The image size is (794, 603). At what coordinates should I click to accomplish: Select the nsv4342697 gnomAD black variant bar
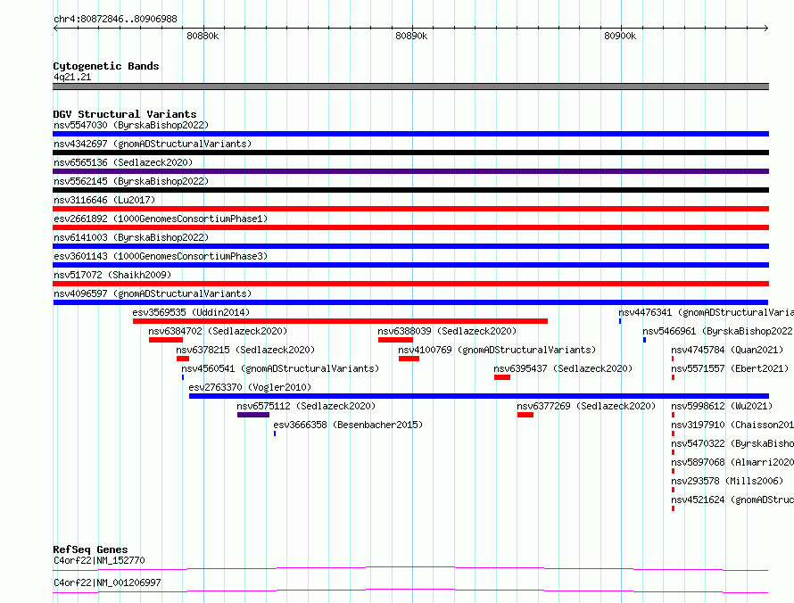coord(410,153)
